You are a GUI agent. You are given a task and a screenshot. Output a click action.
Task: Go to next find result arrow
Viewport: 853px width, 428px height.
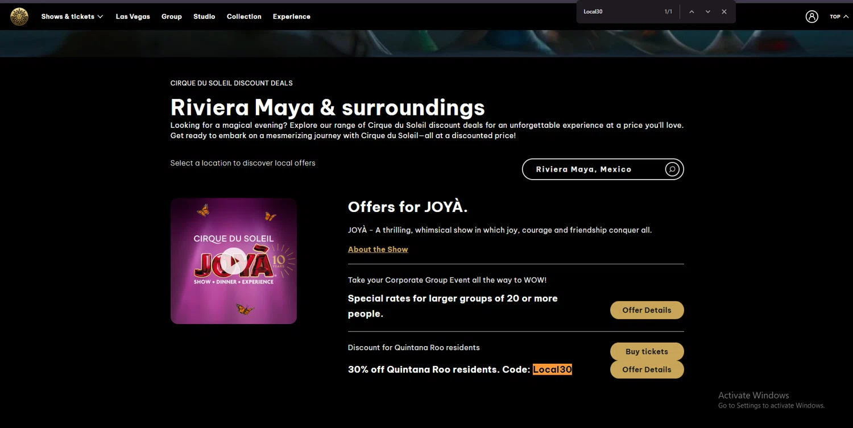(708, 11)
